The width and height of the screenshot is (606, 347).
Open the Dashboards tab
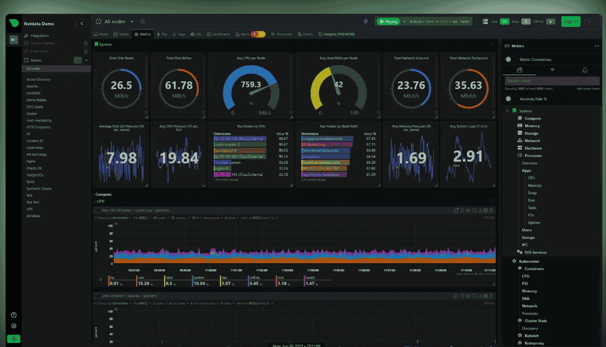pyautogui.click(x=219, y=34)
